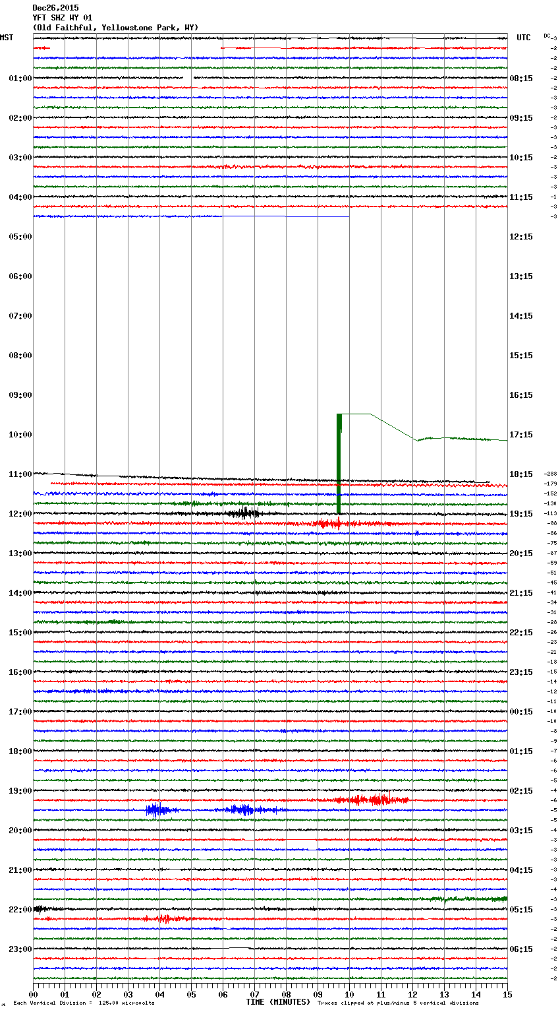560x1012 pixels.
Task: Click the -113 DC offset value
Action: 551,514
